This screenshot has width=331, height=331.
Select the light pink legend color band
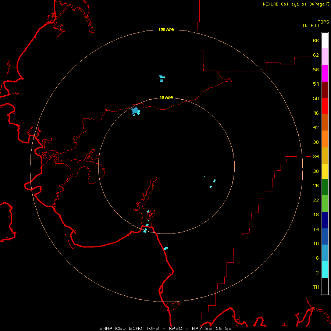pos(325,57)
